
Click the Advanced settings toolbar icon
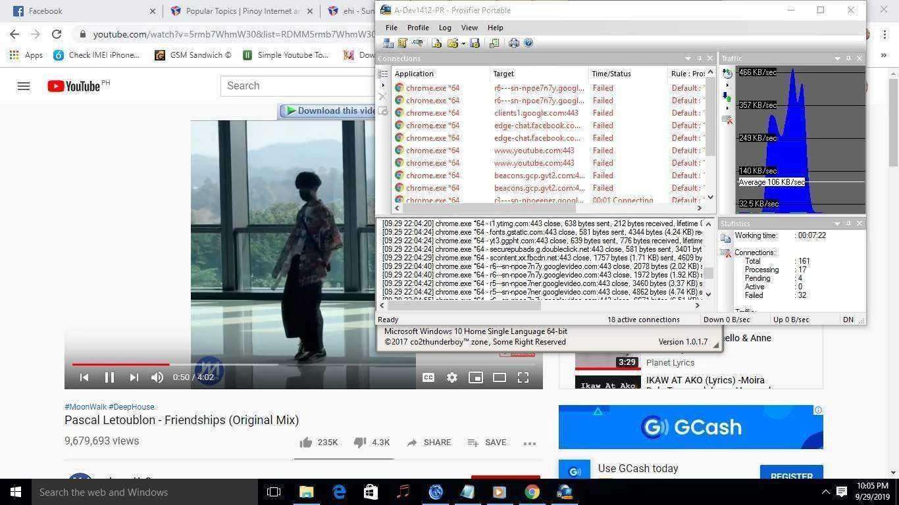tap(494, 43)
